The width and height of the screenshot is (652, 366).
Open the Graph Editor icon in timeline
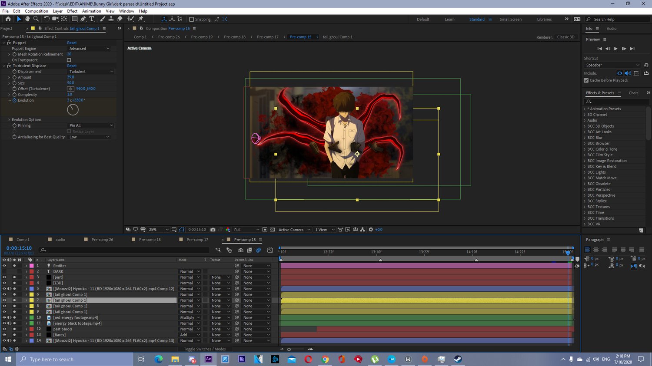click(x=270, y=250)
